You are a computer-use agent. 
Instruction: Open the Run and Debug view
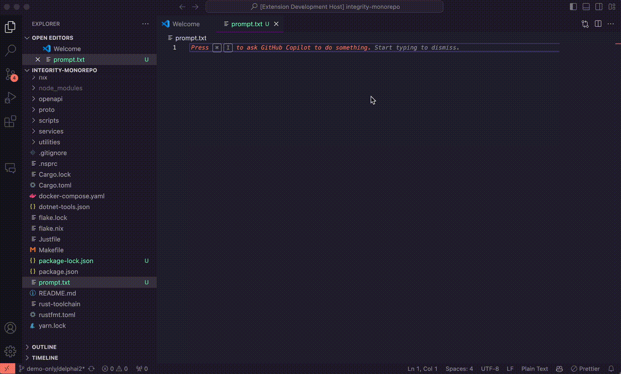10,98
